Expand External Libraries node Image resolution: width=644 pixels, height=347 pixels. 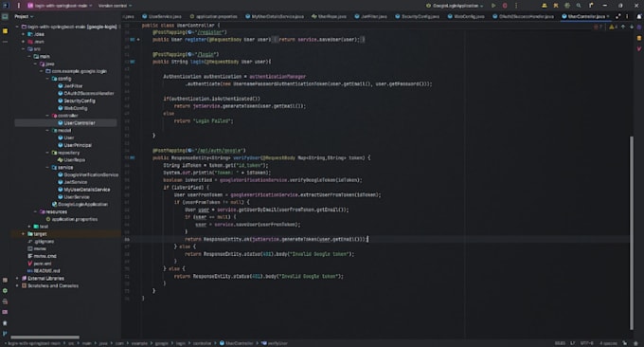point(17,279)
